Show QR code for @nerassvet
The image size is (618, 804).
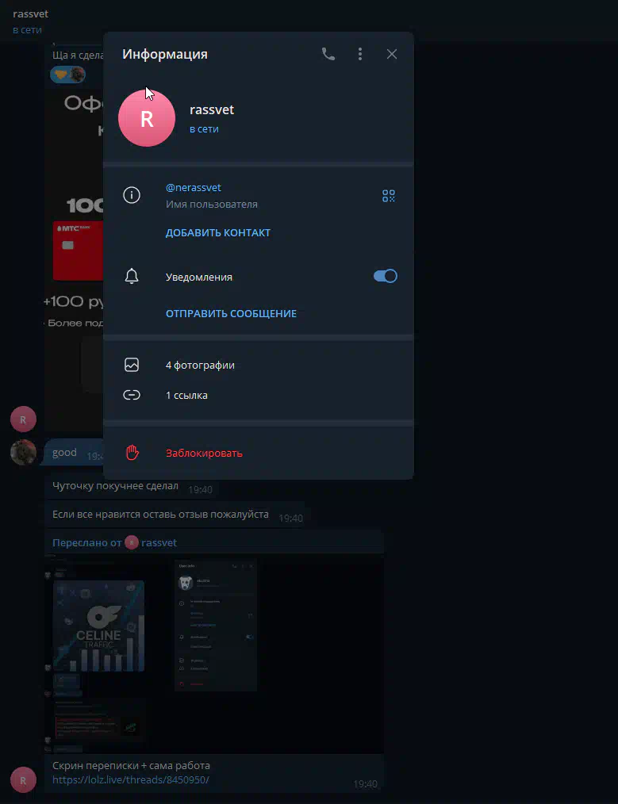[x=389, y=196]
